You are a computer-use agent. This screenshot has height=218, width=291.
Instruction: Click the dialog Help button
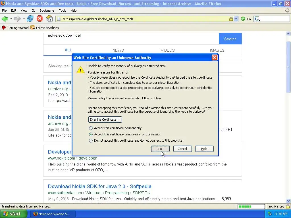pyautogui.click(x=204, y=149)
